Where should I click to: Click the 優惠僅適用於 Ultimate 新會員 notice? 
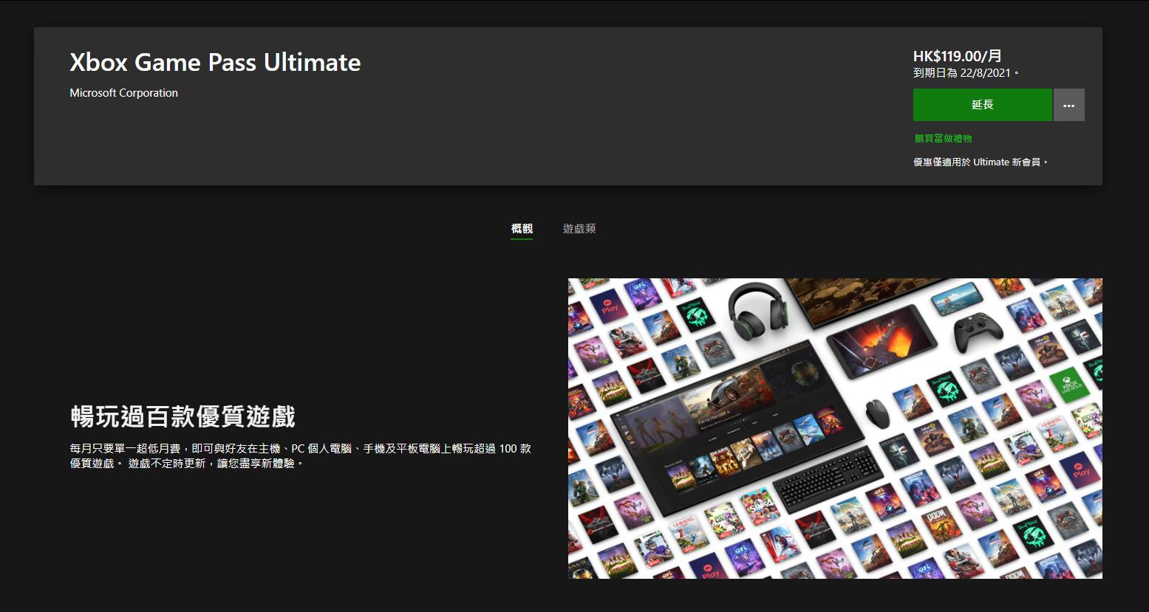point(980,162)
